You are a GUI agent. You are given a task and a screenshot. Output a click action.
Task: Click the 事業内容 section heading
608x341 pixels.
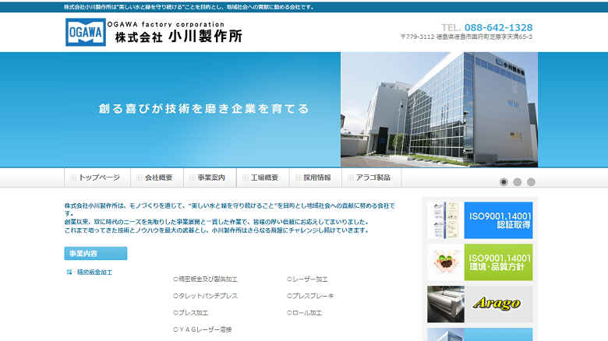pos(95,253)
